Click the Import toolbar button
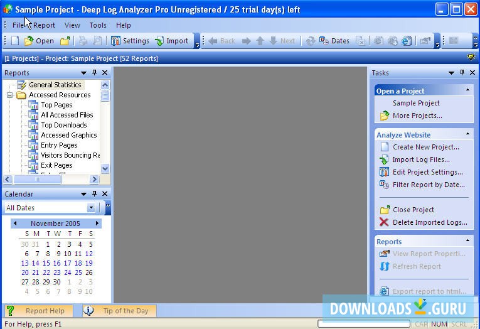The image size is (480, 329). [x=171, y=41]
